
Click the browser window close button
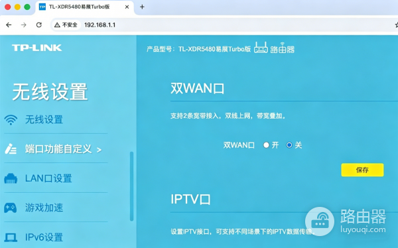point(7,7)
